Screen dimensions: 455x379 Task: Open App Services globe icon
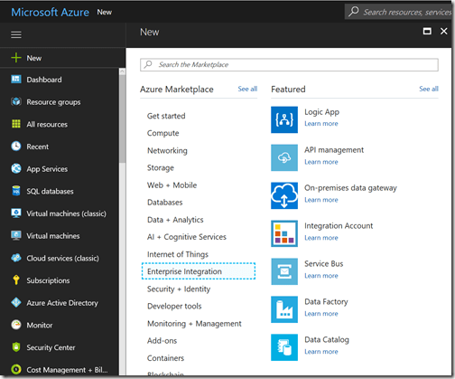(x=16, y=168)
